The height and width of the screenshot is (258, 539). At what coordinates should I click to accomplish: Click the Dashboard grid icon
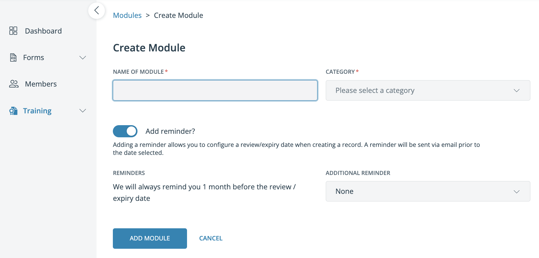coord(13,31)
